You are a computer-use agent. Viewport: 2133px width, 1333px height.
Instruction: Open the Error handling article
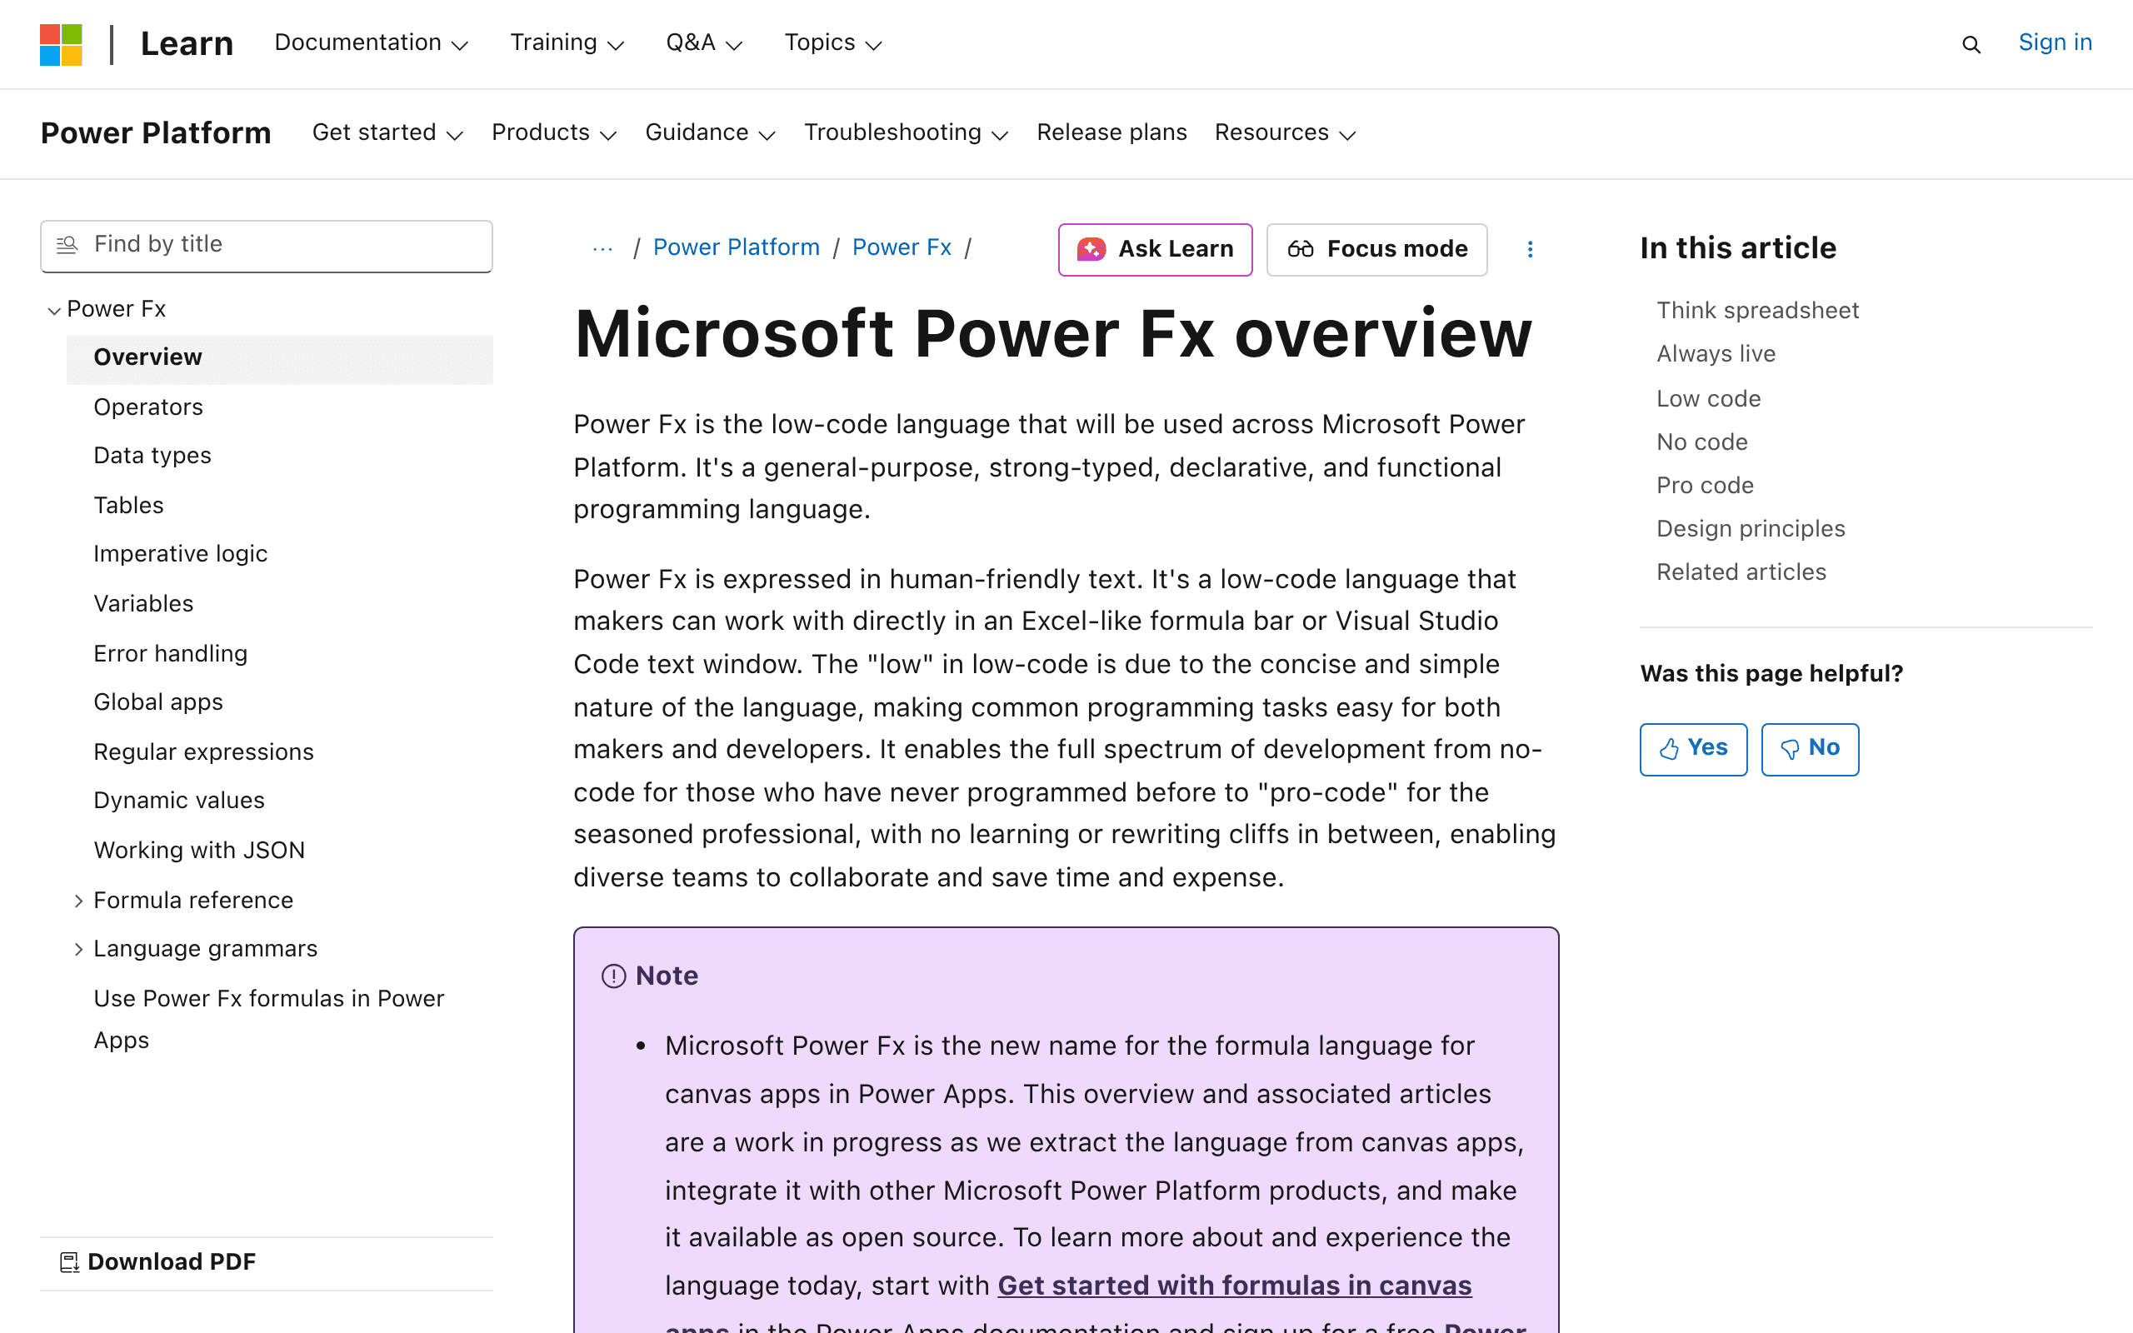point(171,653)
